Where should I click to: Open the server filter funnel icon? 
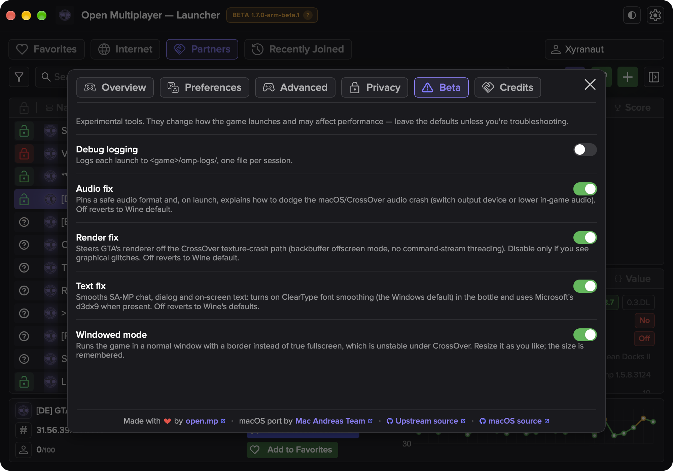(19, 77)
